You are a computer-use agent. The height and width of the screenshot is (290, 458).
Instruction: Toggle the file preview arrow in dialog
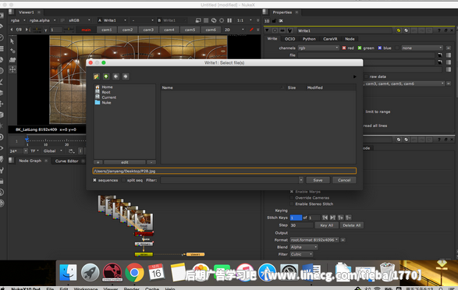point(354,76)
